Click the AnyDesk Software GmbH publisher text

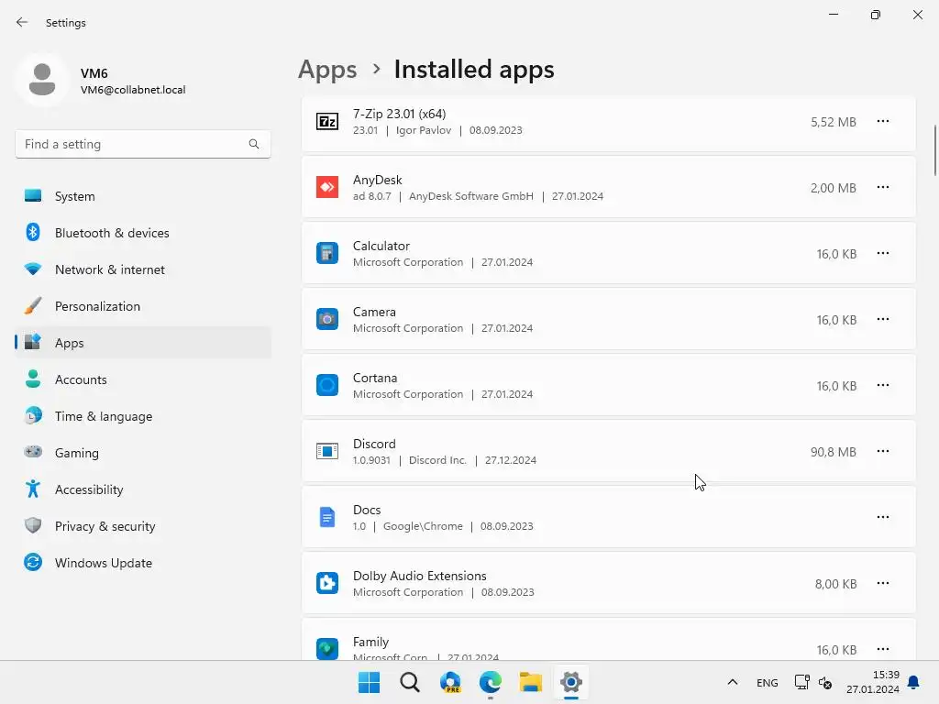pos(471,196)
